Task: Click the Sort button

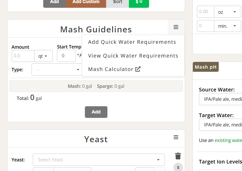Action: 118,2
